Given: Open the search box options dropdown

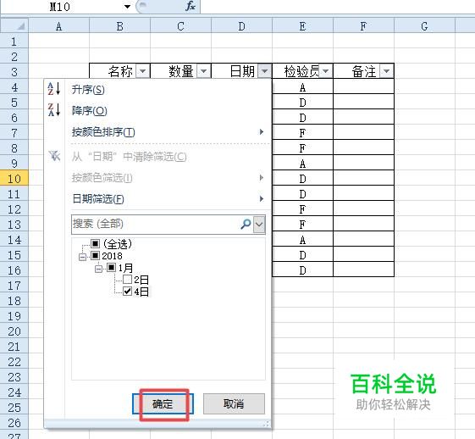Looking at the screenshot, I should click(259, 225).
